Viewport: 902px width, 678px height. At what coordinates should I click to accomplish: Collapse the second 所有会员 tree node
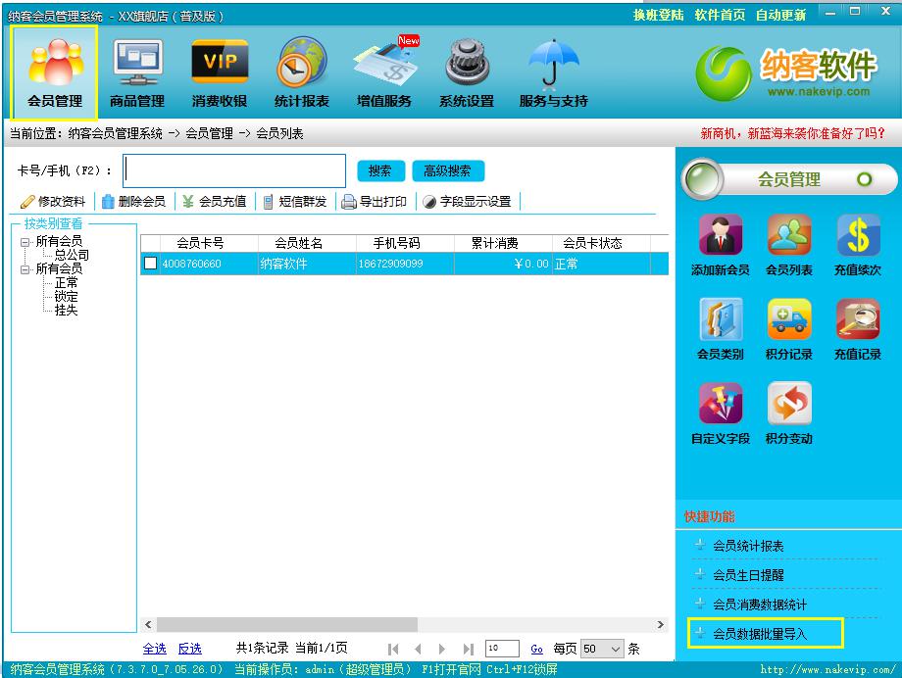[x=25, y=268]
